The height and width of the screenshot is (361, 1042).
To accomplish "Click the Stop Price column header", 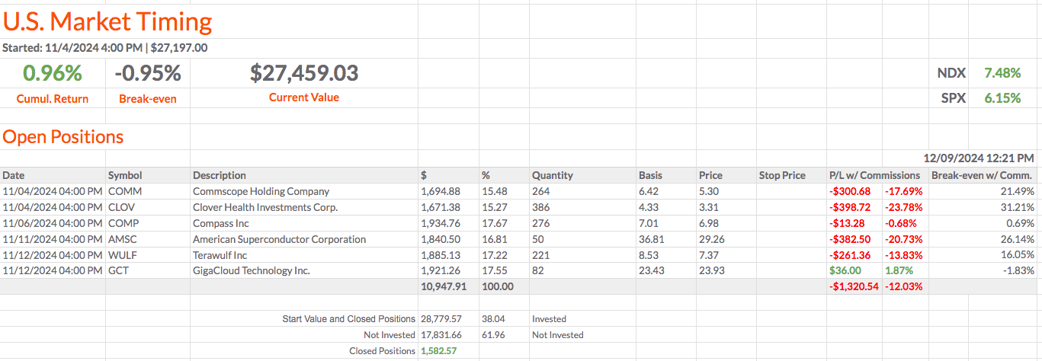I will coord(782,175).
